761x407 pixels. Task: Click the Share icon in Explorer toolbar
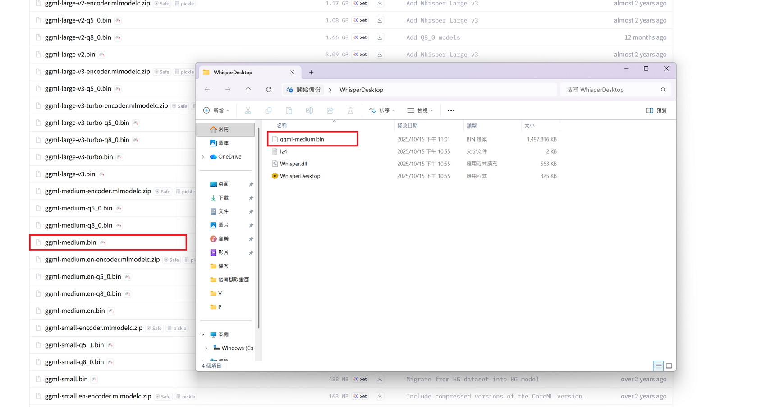coord(330,110)
